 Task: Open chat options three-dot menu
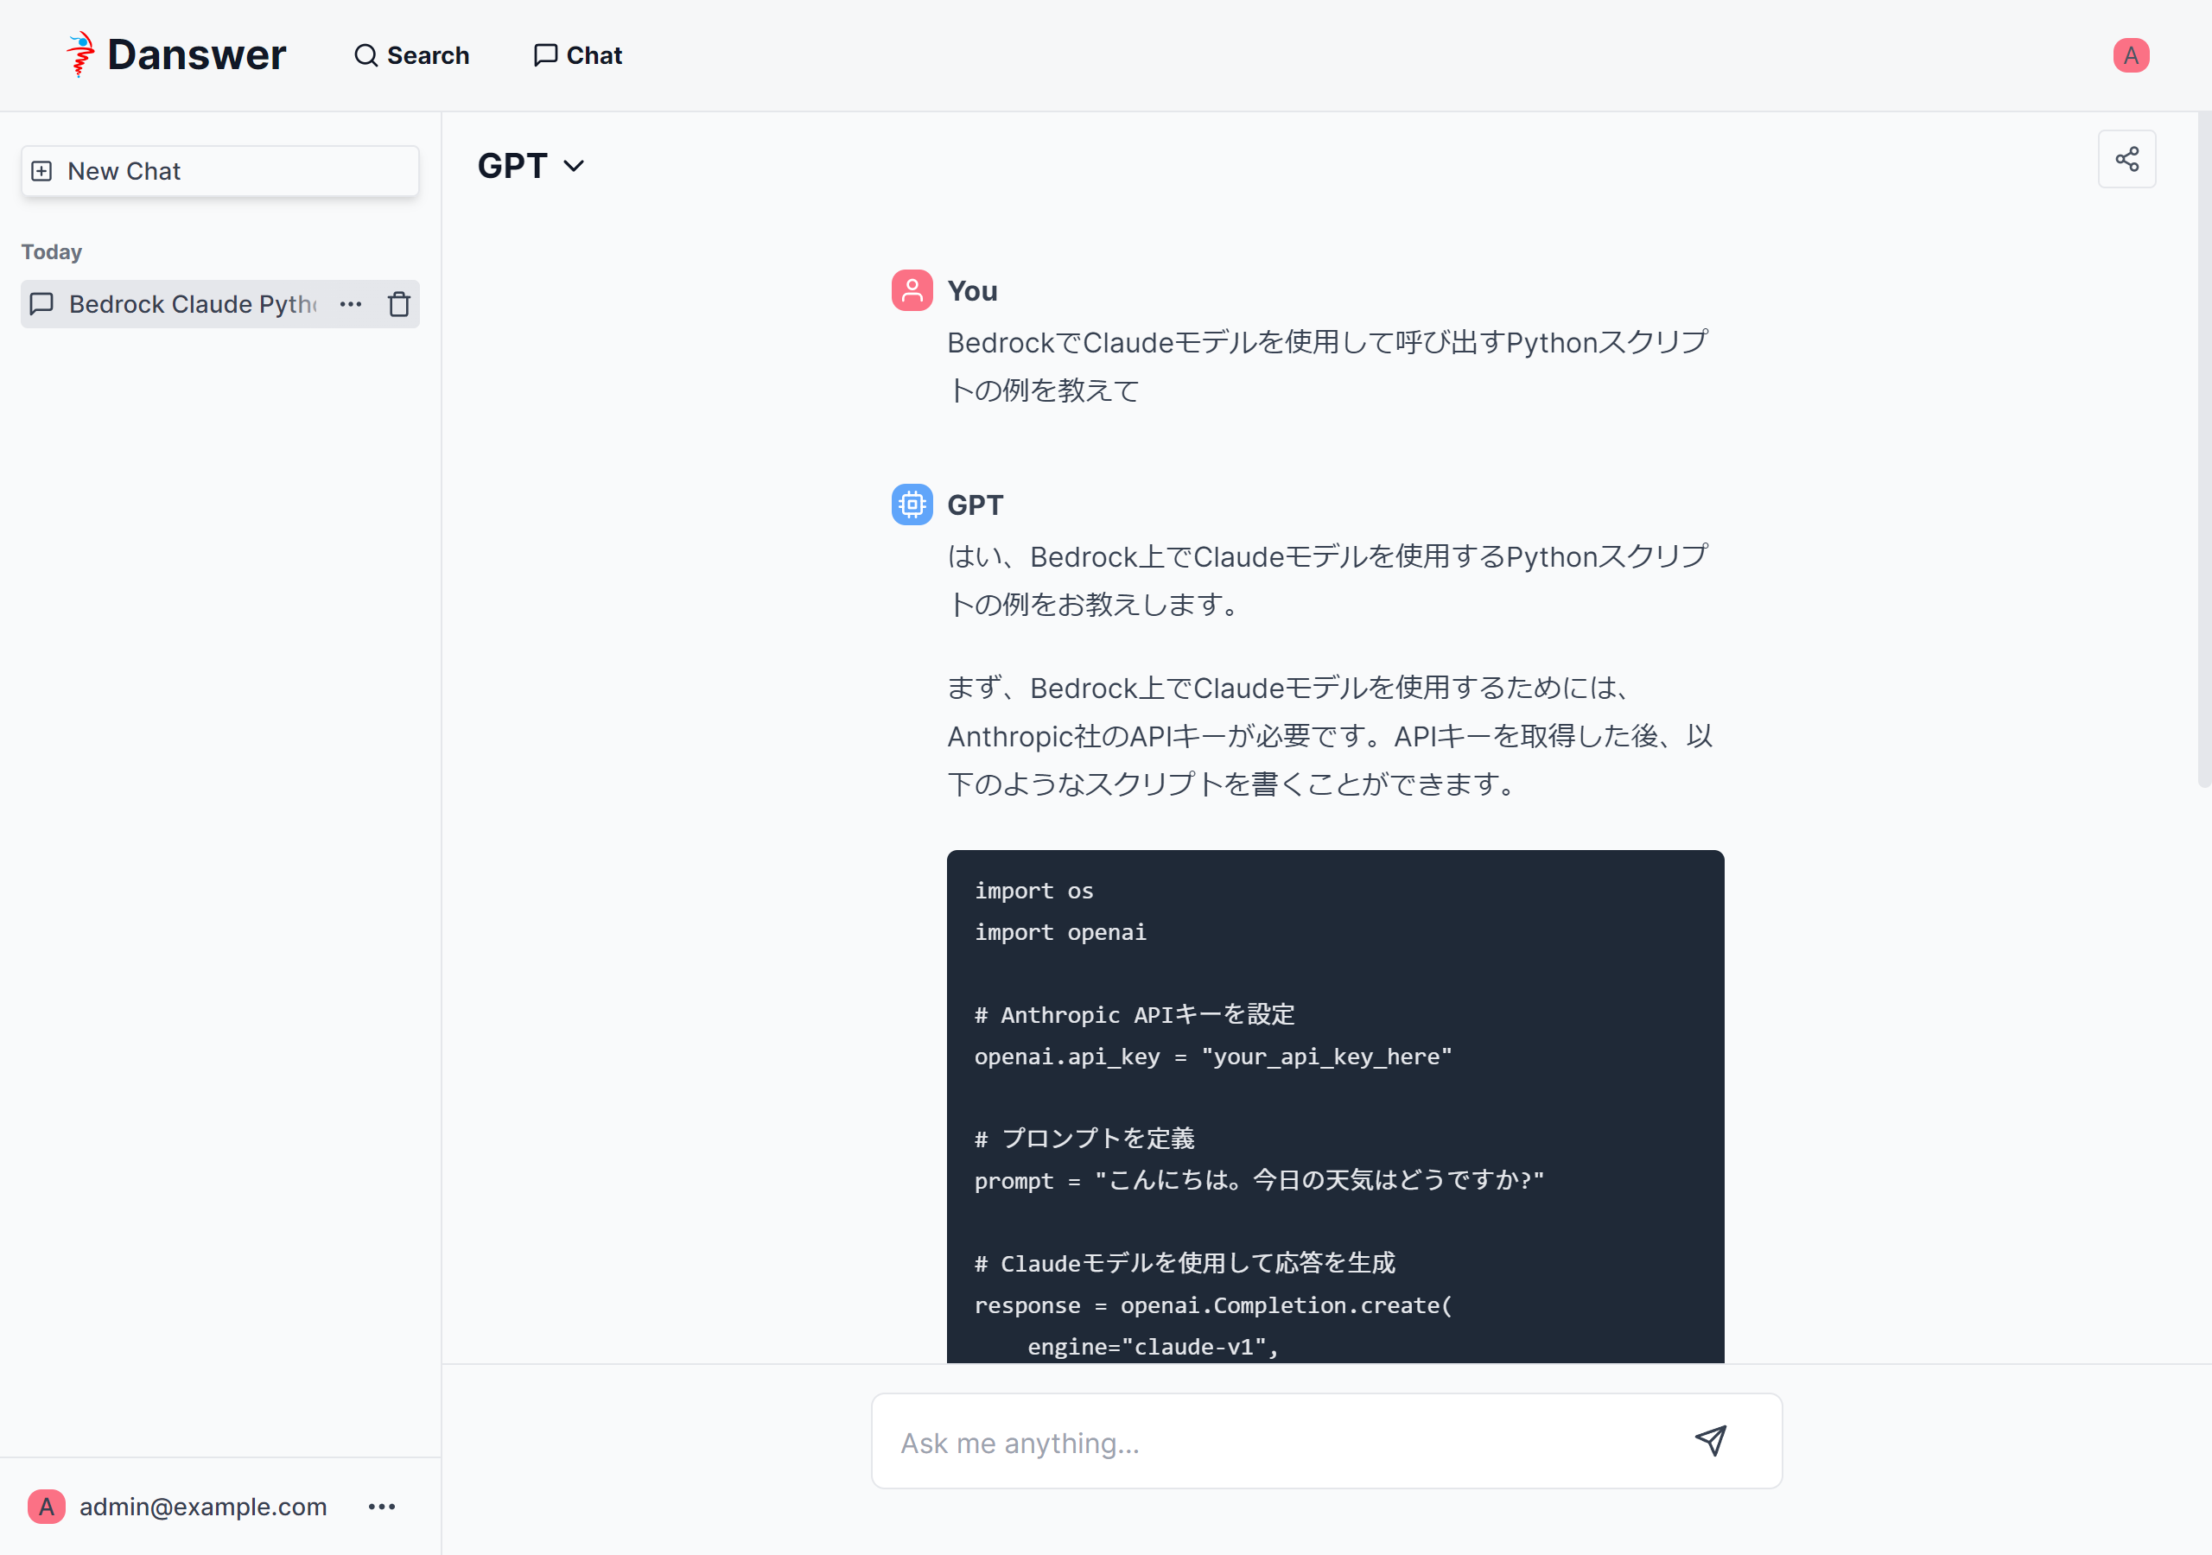coord(351,304)
